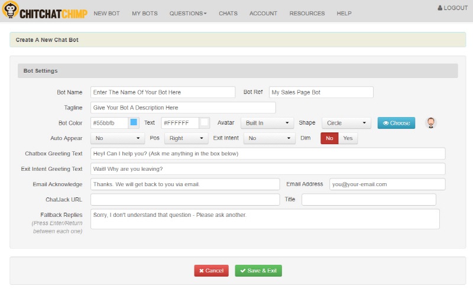Image resolution: width=473 pixels, height=289 pixels.
Task: Focus the Bot Name input field
Action: [163, 92]
